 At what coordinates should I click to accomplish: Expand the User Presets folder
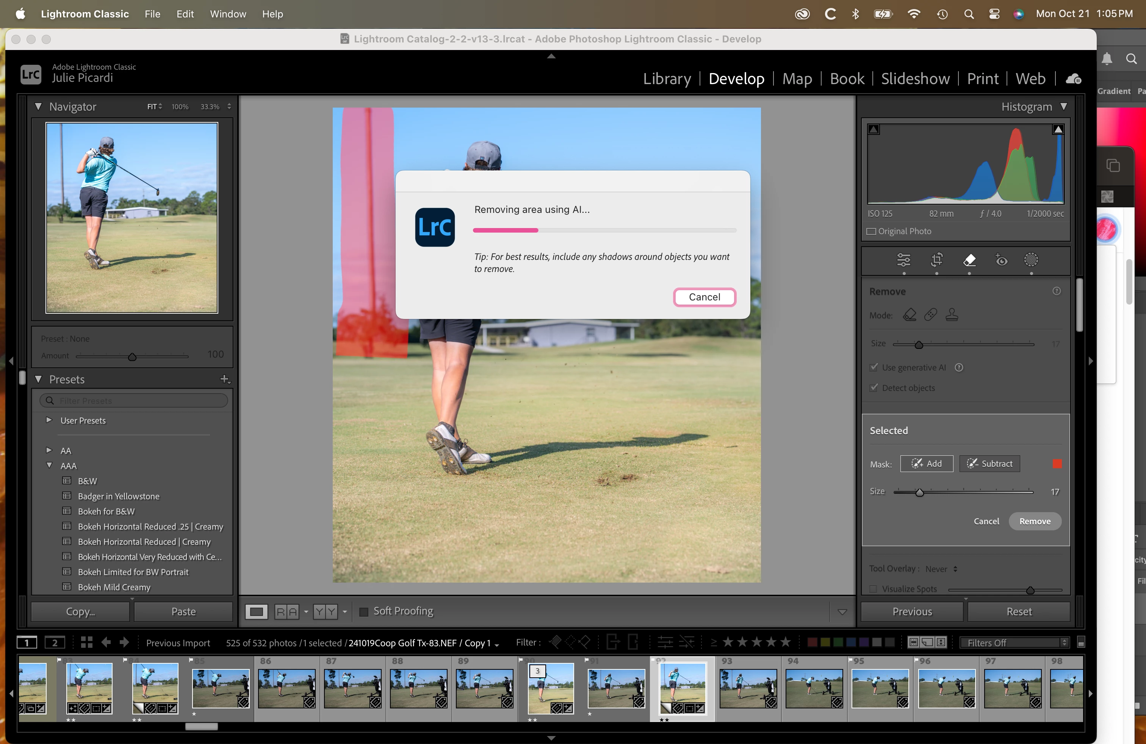tap(49, 420)
